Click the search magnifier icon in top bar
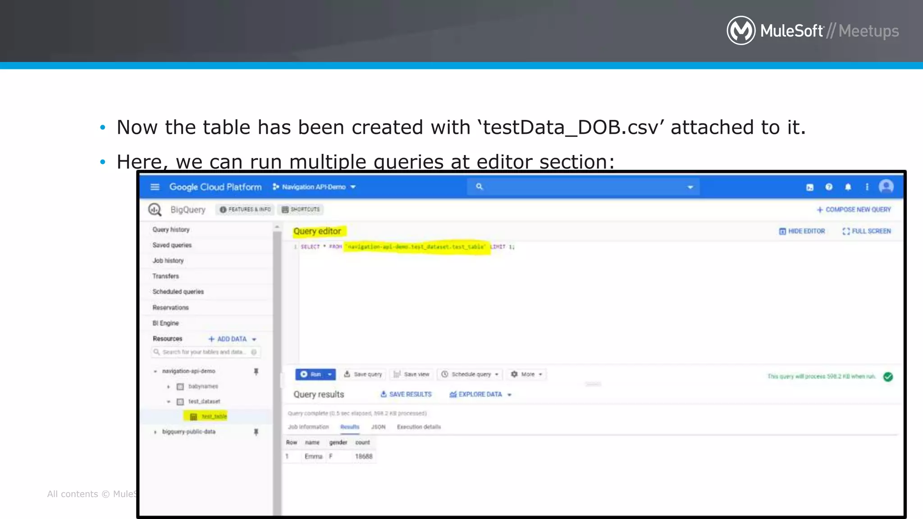The width and height of the screenshot is (923, 519). pyautogui.click(x=479, y=187)
